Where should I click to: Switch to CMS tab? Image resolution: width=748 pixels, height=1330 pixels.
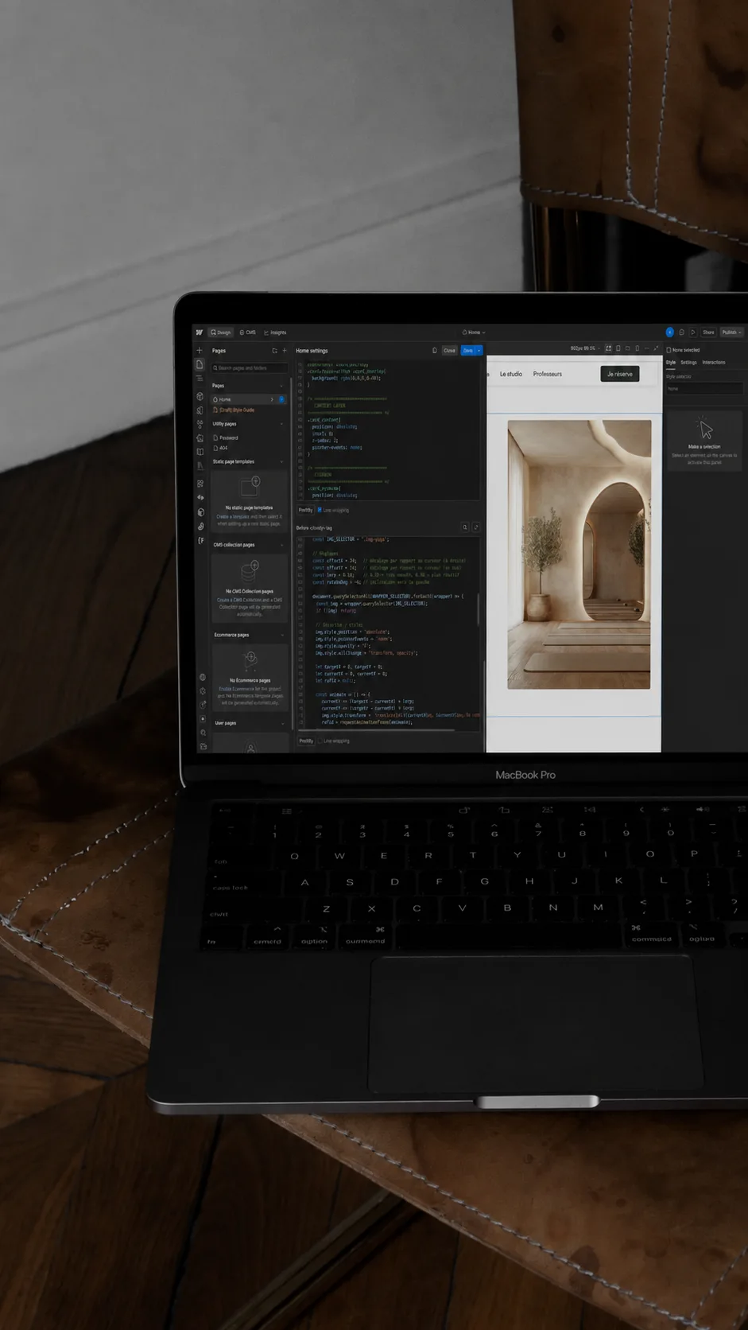(x=247, y=332)
